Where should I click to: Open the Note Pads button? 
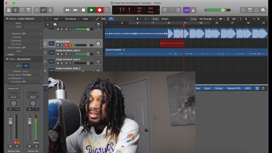[250, 10]
